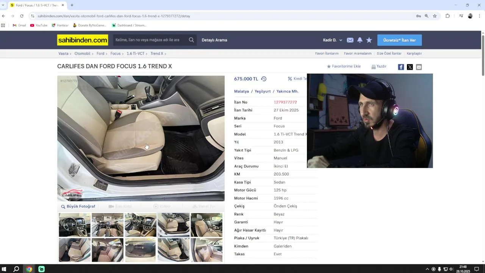
Task: Open Haritalar bookmark
Action: click(x=60, y=25)
